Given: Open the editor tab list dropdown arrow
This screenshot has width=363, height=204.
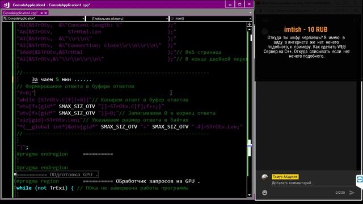Looking at the screenshot, I should click(250, 12).
